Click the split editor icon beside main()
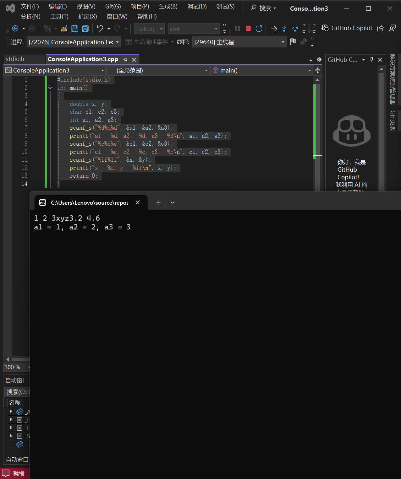The width and height of the screenshot is (401, 479). point(318,70)
